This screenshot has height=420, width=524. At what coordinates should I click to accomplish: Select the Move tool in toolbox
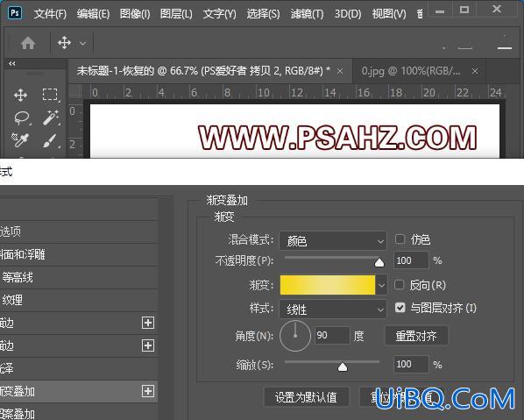tap(21, 95)
